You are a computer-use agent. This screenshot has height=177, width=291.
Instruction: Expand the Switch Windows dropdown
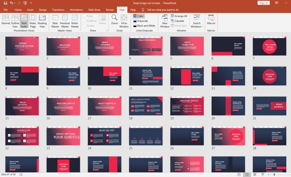click(197, 21)
